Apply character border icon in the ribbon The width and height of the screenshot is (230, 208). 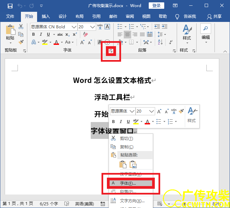[107, 27]
